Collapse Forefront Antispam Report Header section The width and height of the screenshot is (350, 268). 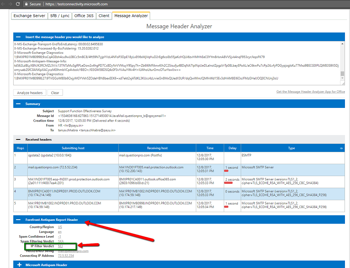[18, 220]
